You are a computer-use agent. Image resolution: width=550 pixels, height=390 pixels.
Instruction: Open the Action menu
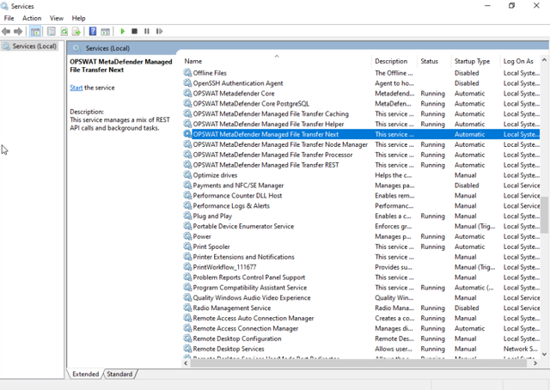point(32,18)
